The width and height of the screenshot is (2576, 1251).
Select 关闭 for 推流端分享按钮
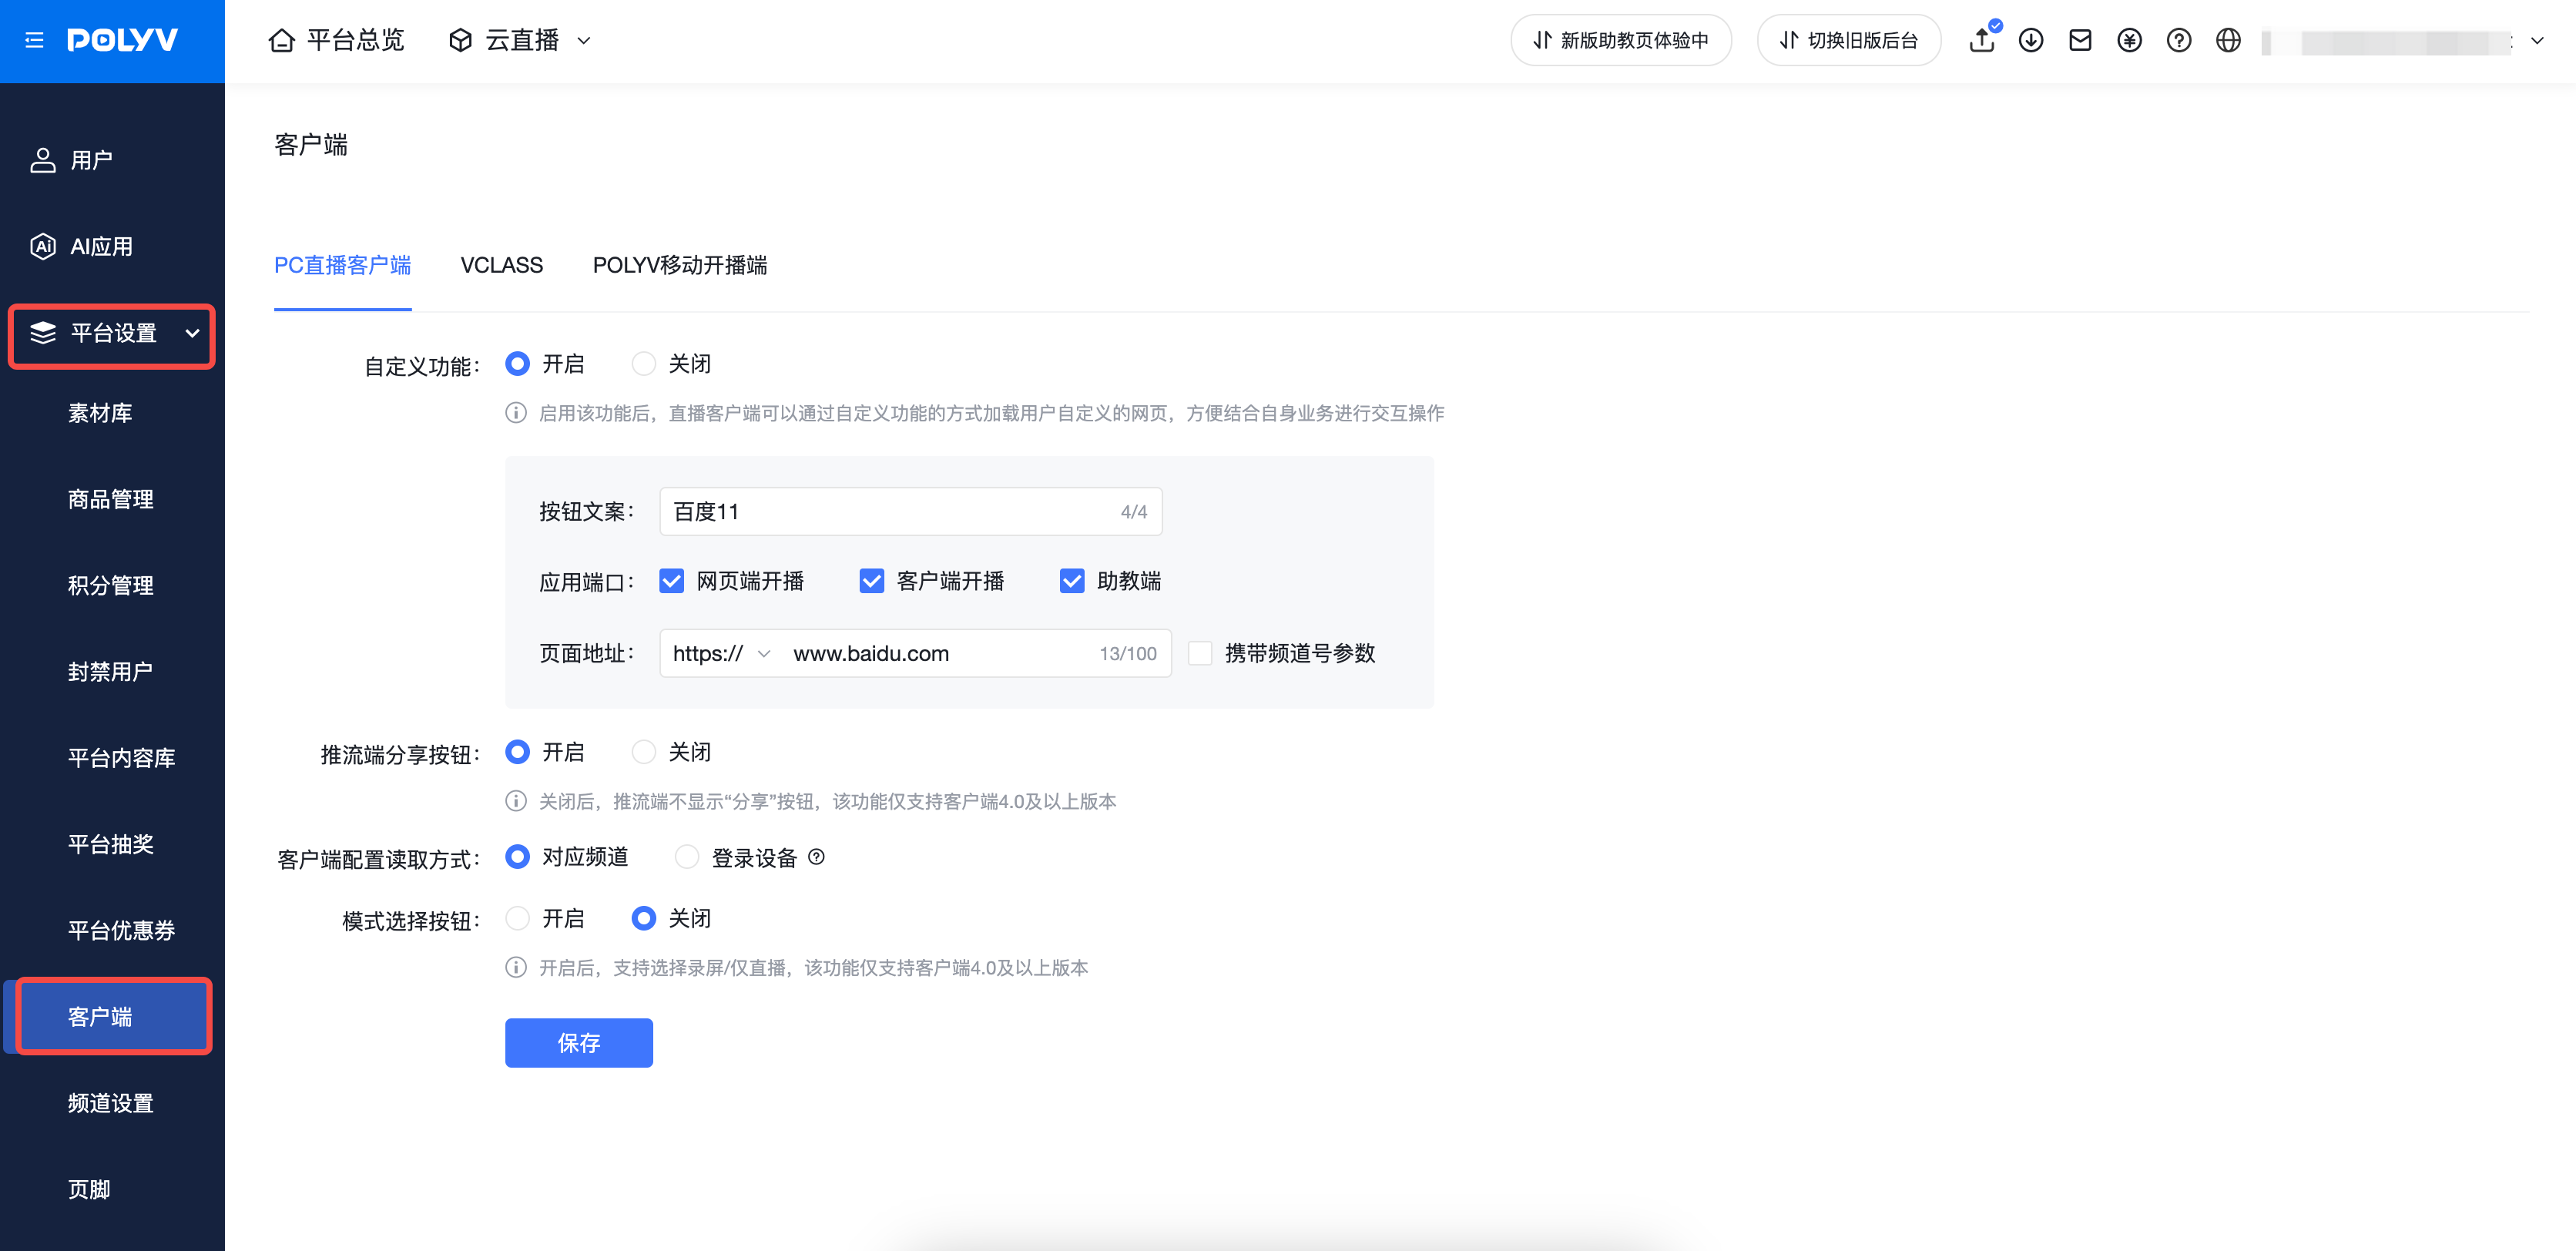coord(644,752)
